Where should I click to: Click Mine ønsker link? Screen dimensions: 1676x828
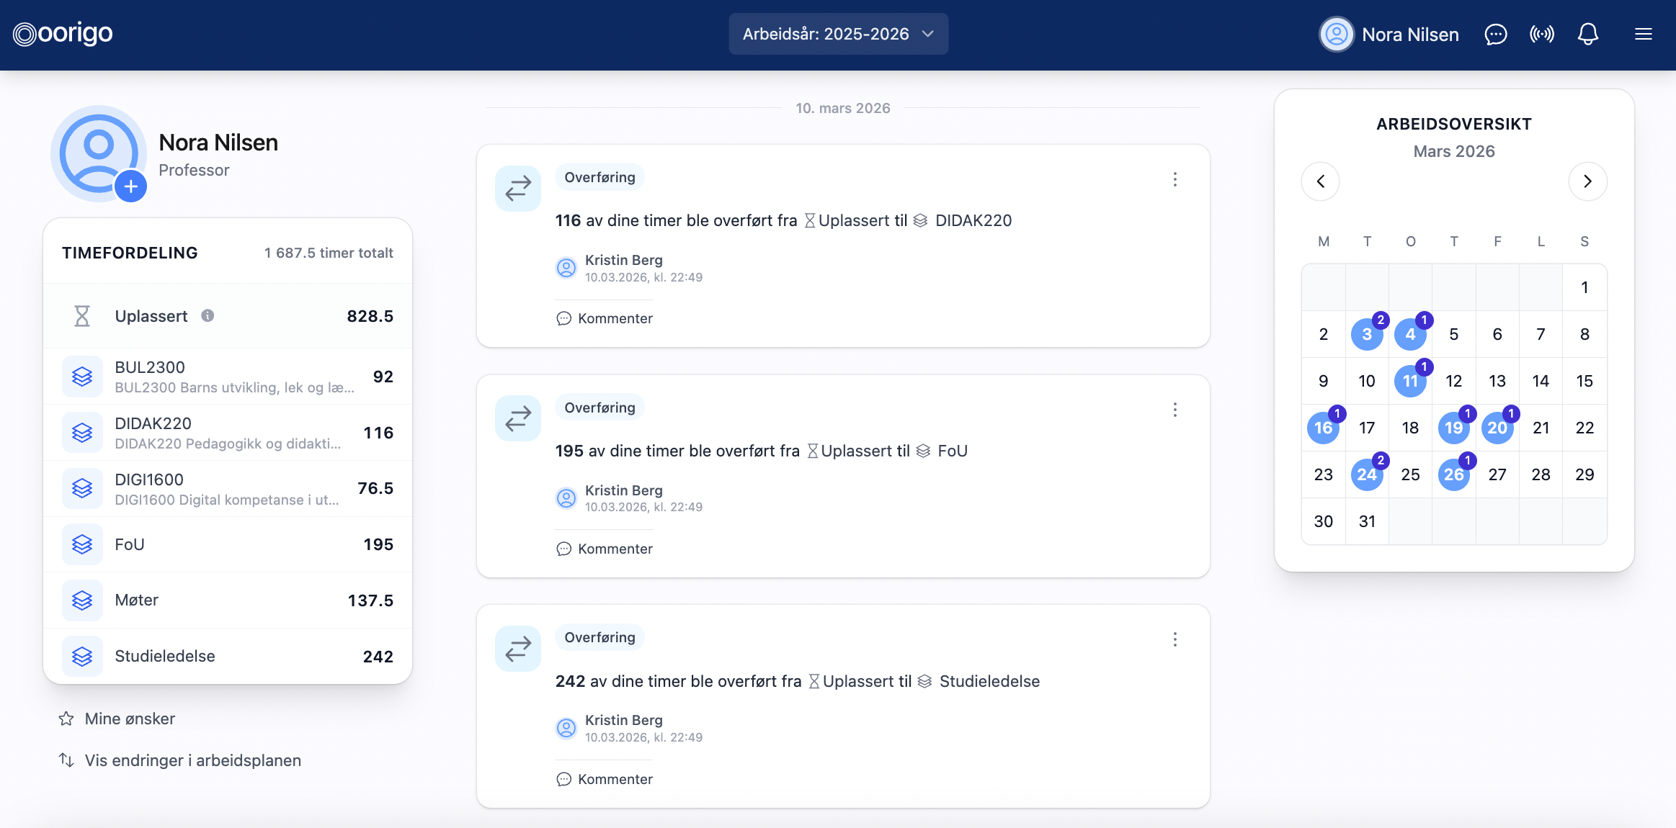coord(130,718)
